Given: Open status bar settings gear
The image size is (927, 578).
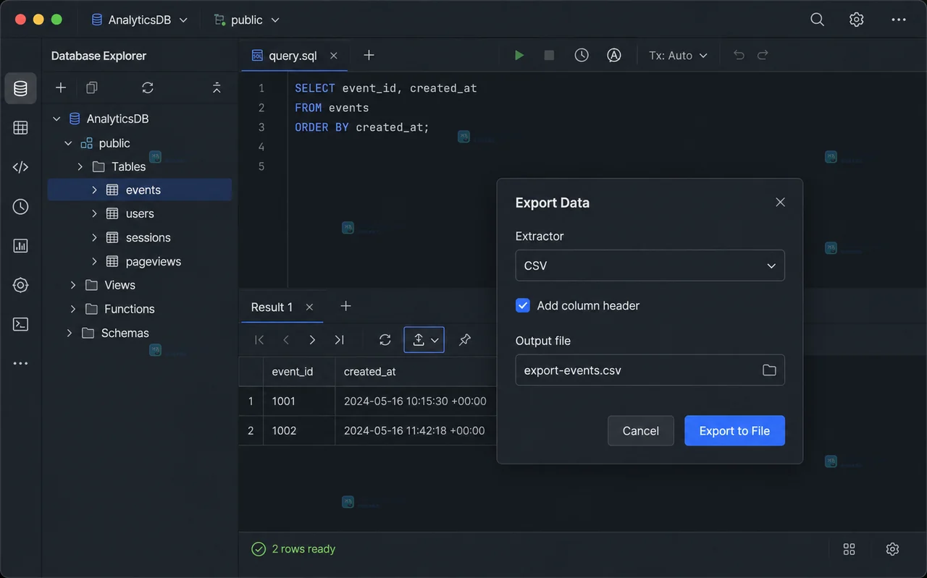Looking at the screenshot, I should click(x=892, y=549).
